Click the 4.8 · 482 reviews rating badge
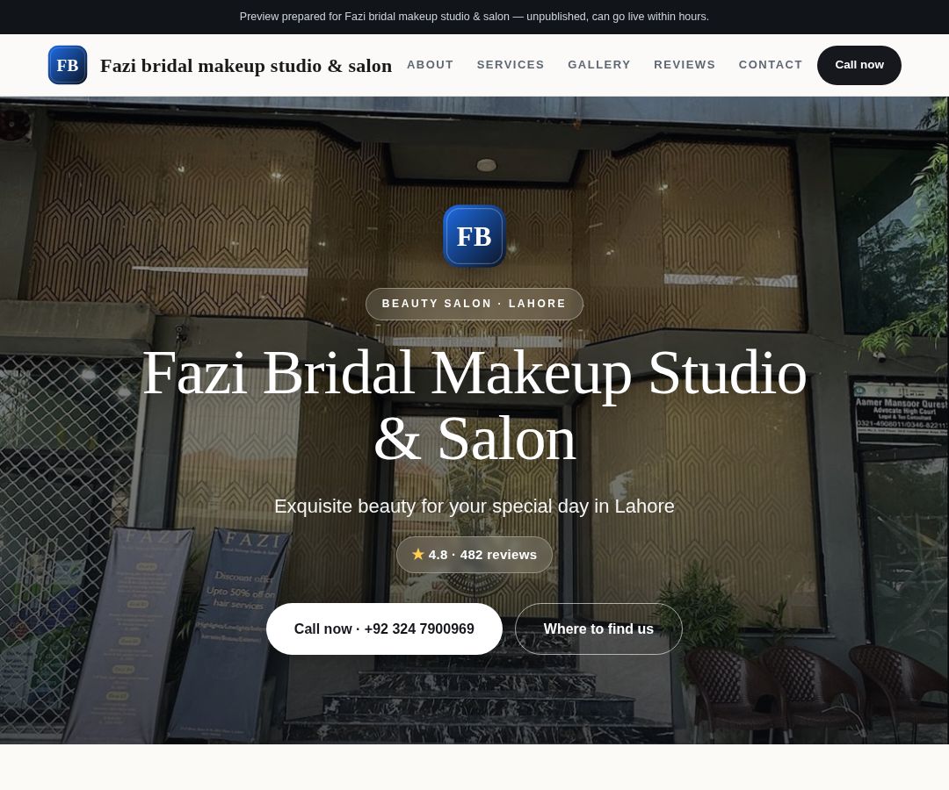Viewport: 949px width, 790px height. pos(474,555)
